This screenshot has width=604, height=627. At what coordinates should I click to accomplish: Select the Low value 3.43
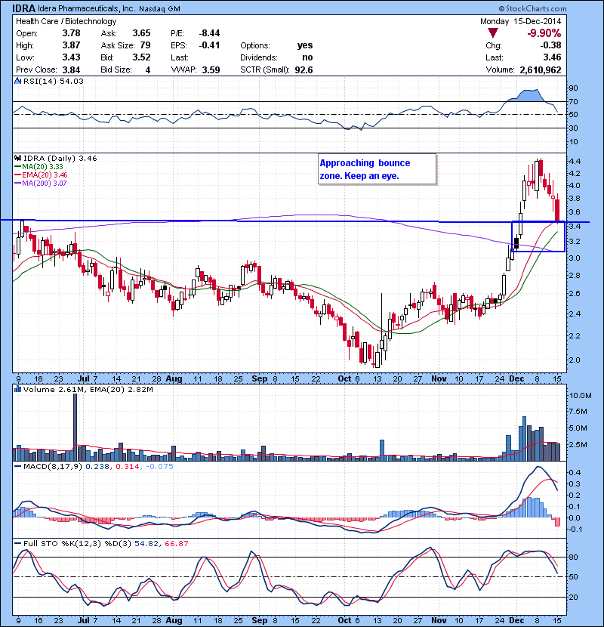71,57
